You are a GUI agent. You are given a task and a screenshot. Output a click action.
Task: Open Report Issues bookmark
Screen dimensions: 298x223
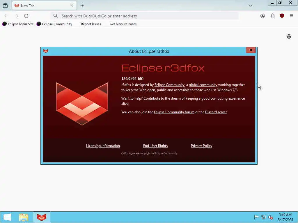tap(91, 24)
